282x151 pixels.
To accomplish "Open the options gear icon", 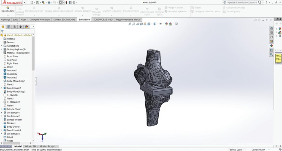I will click(74, 2).
